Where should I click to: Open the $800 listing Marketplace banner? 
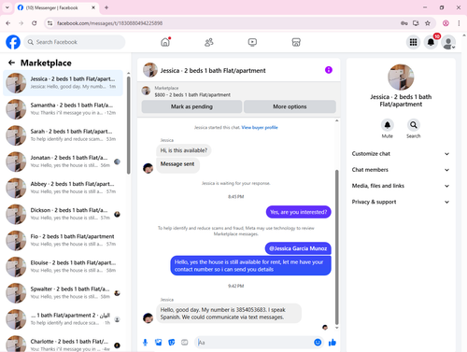239,92
